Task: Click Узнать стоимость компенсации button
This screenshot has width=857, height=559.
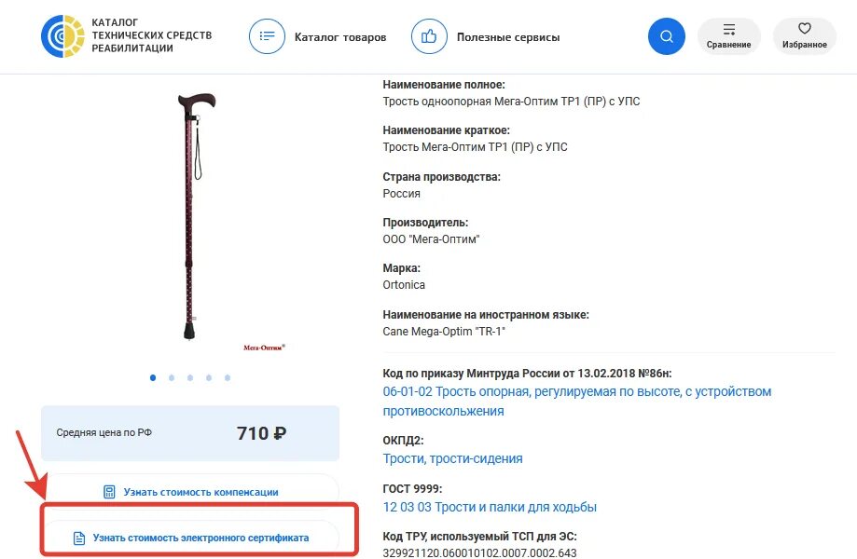Action: tap(191, 492)
